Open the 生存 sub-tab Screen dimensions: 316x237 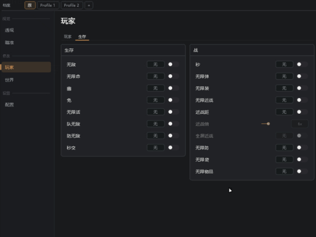82,36
